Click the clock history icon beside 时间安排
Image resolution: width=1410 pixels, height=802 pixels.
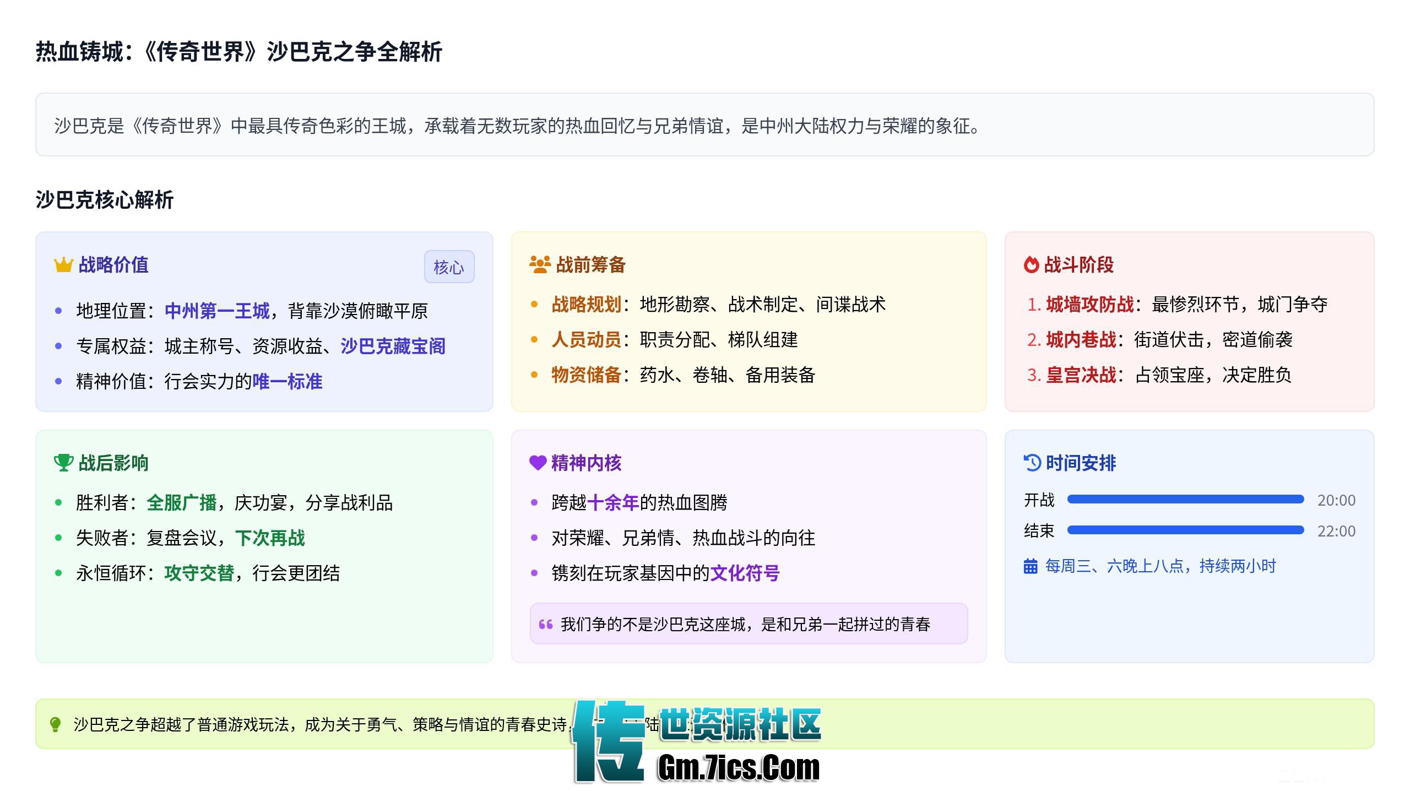click(x=1032, y=463)
